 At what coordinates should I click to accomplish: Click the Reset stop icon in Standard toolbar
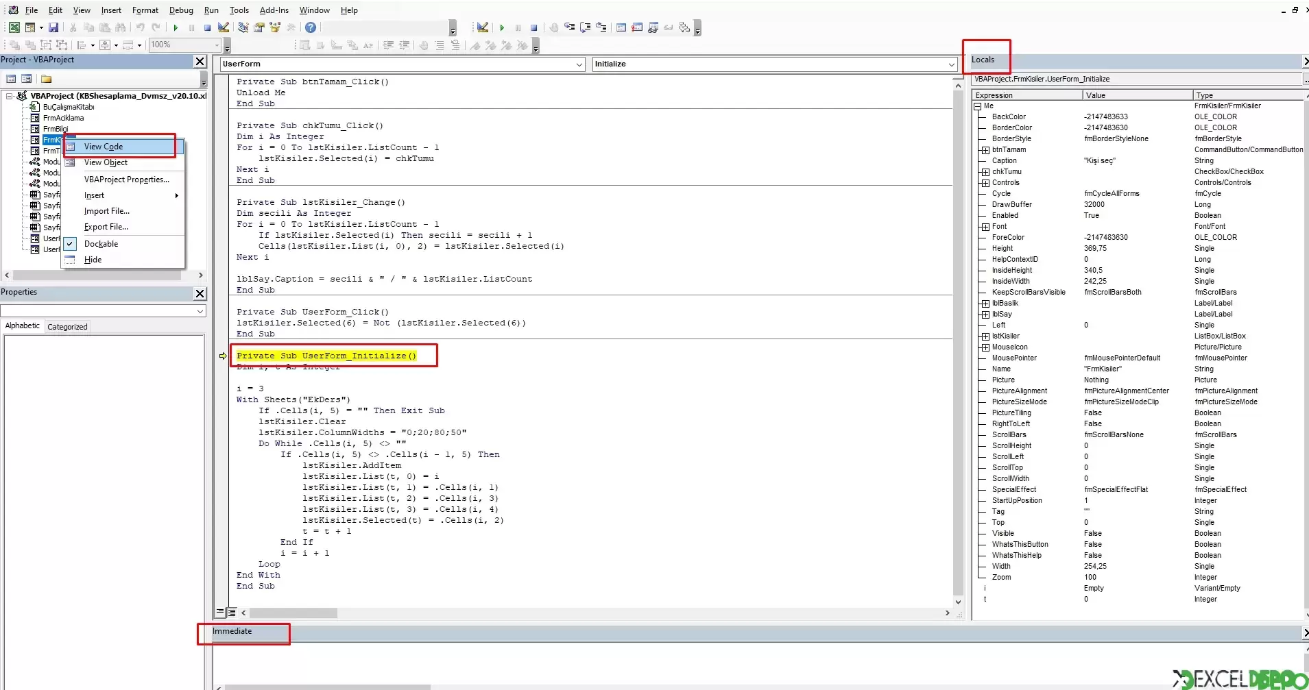point(207,27)
